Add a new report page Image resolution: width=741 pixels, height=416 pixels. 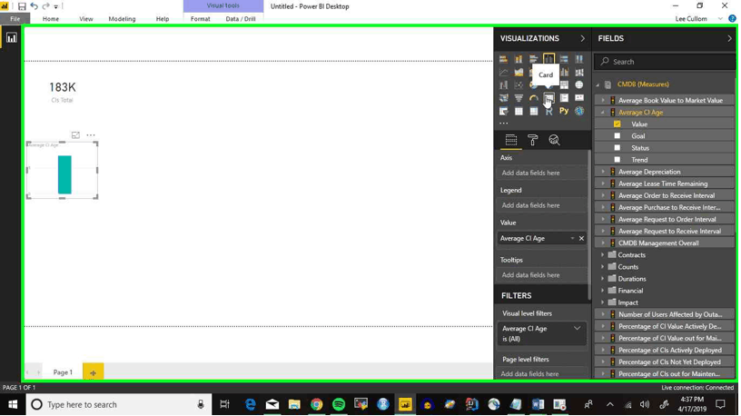[94, 372]
